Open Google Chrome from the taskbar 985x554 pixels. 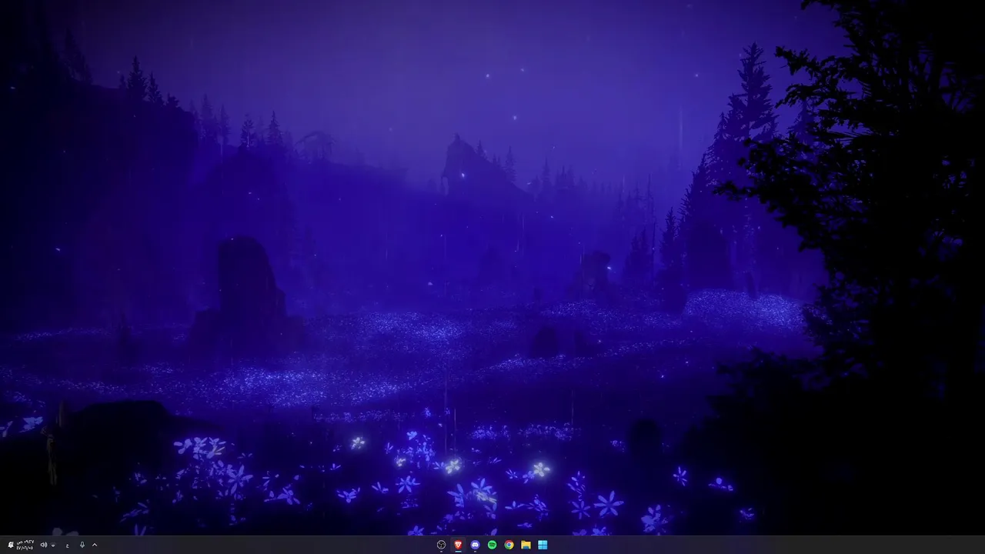pyautogui.click(x=509, y=545)
